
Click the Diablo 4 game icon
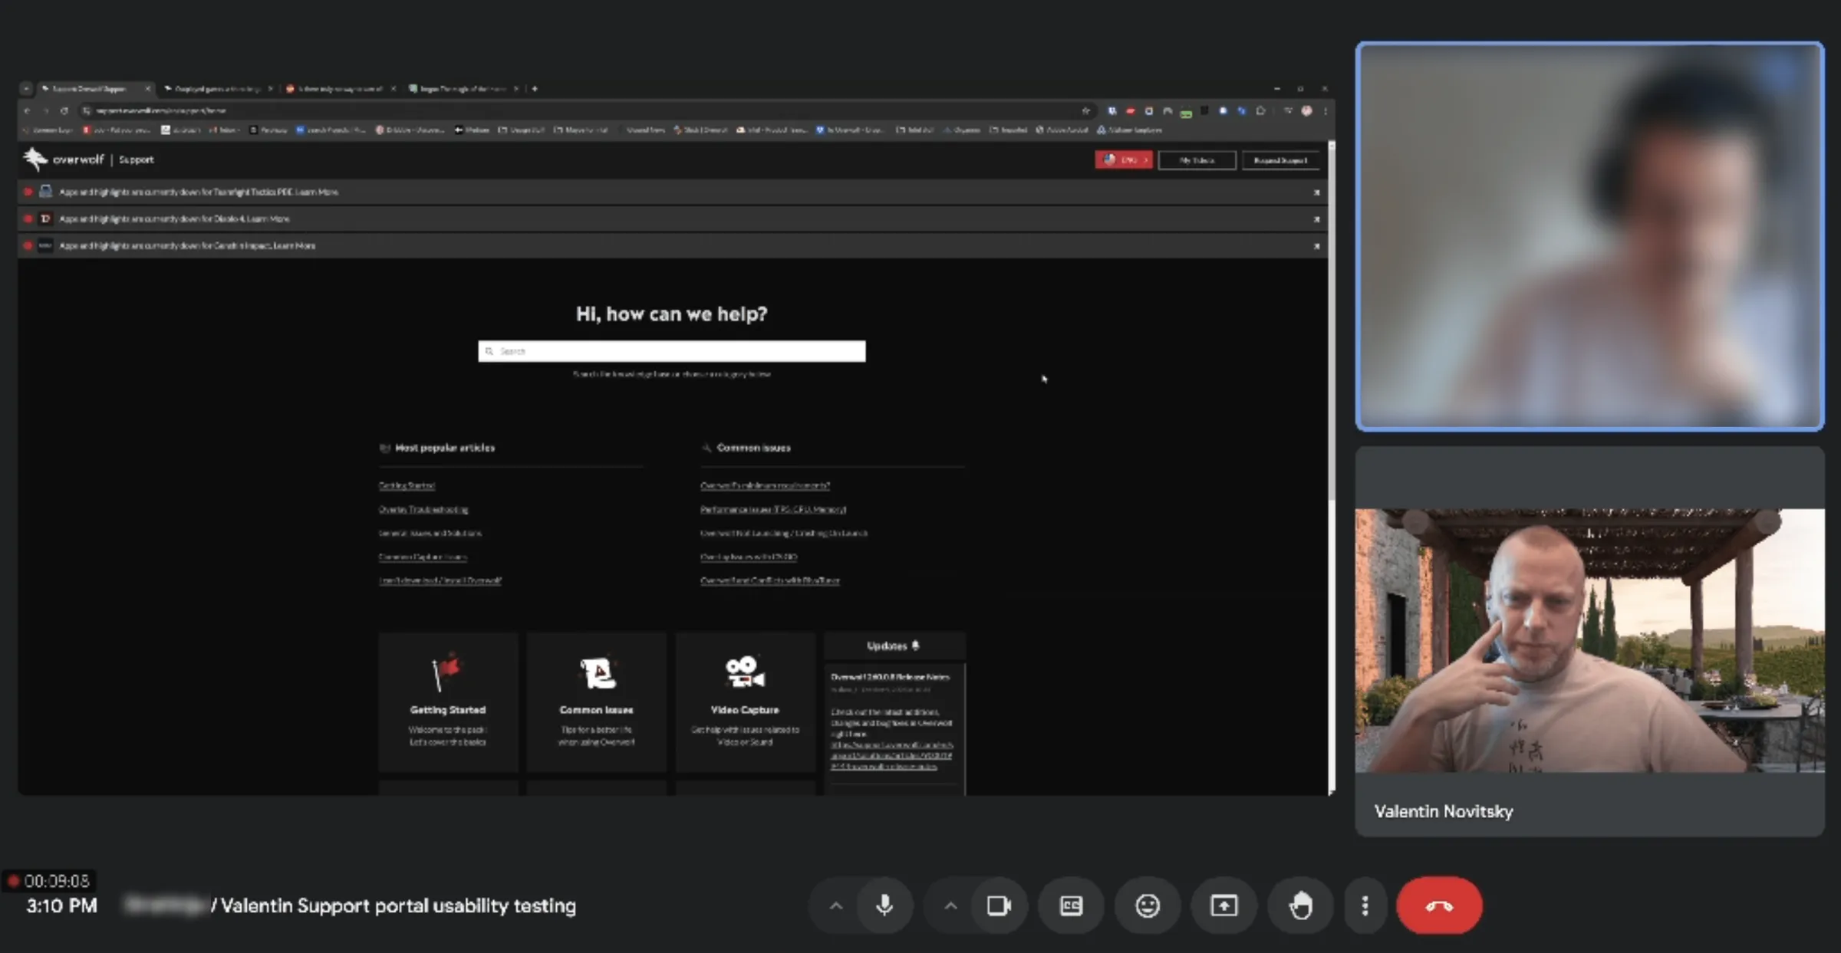45,219
